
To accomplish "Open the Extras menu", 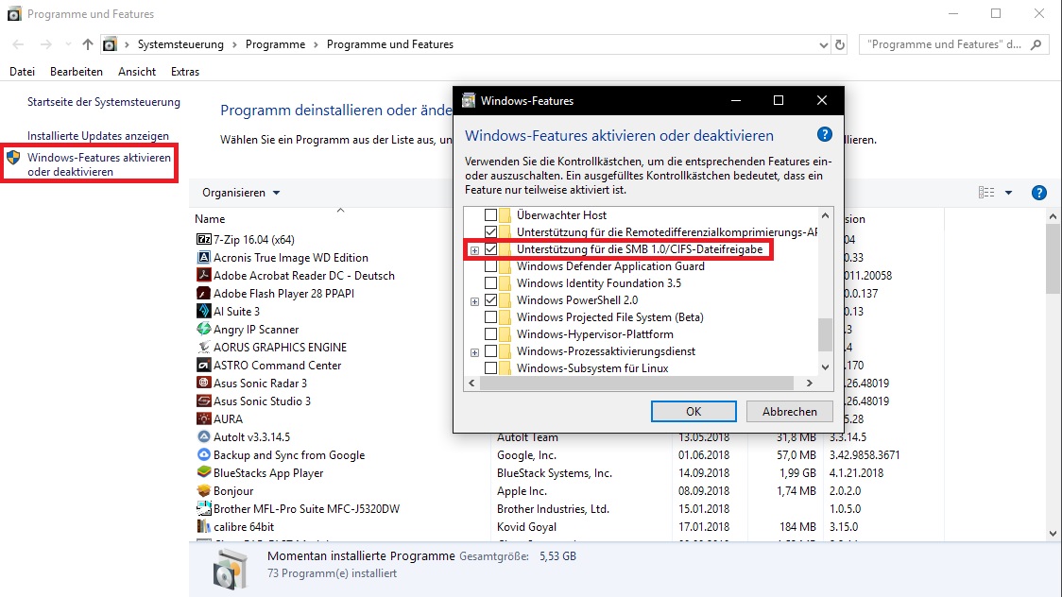I will tap(185, 71).
